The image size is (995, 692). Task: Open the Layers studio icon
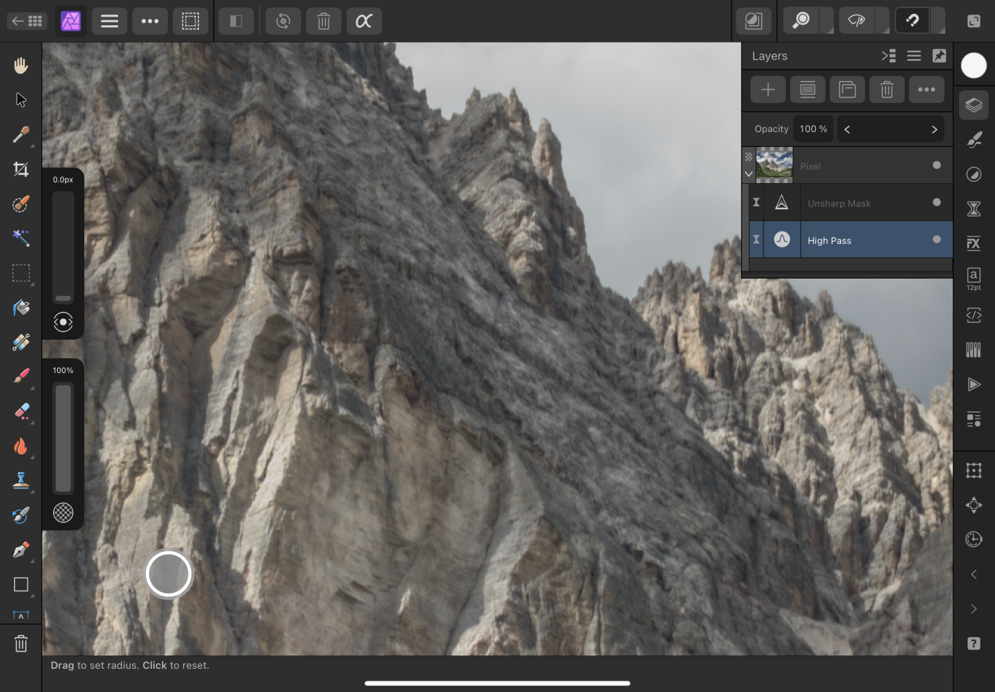(973, 105)
